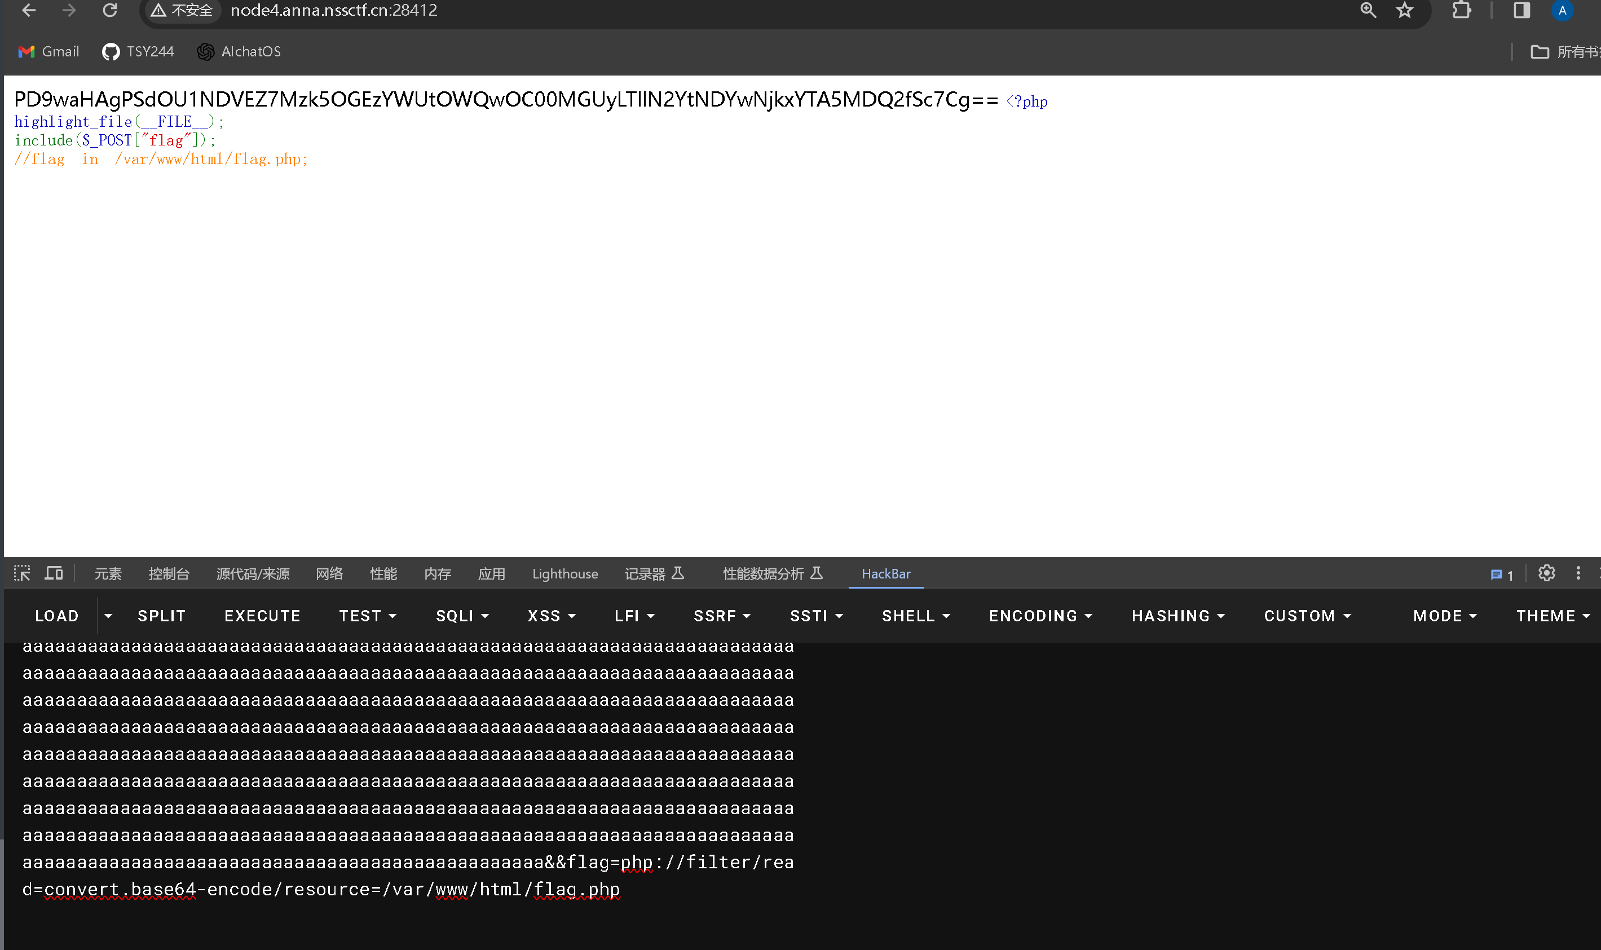
Task: Click the CUSTOM menu in HackBar
Action: point(1304,615)
